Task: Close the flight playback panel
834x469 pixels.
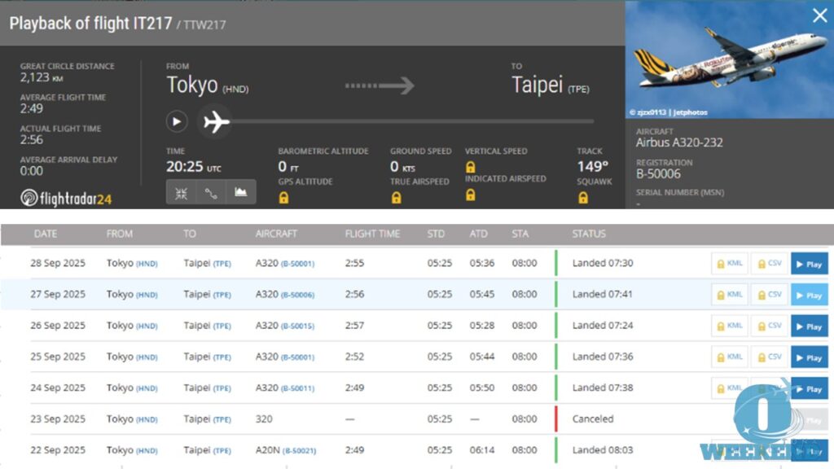Action: pyautogui.click(x=819, y=15)
